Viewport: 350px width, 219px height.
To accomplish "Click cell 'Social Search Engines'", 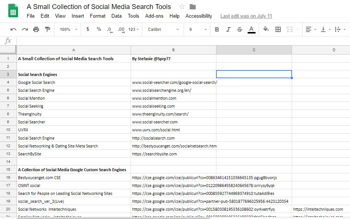I will 74,75.
